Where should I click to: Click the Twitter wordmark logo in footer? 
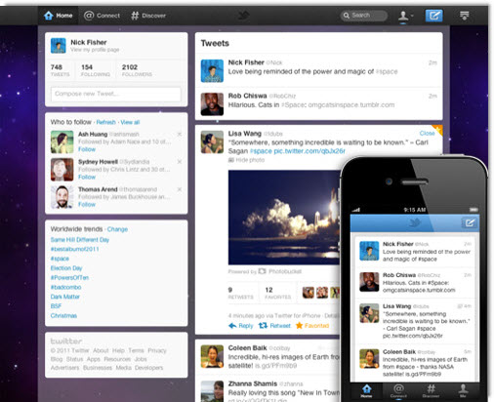click(66, 342)
